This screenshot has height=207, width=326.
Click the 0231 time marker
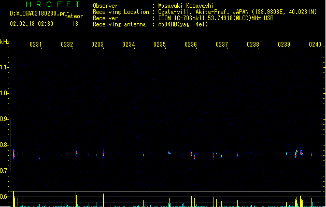[x=36, y=44]
